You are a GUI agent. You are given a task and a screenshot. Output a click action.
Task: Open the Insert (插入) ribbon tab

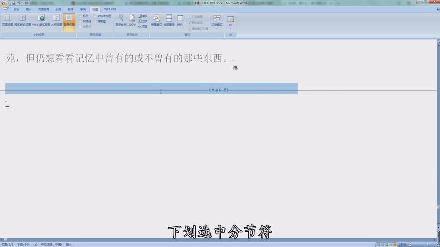(29, 9)
